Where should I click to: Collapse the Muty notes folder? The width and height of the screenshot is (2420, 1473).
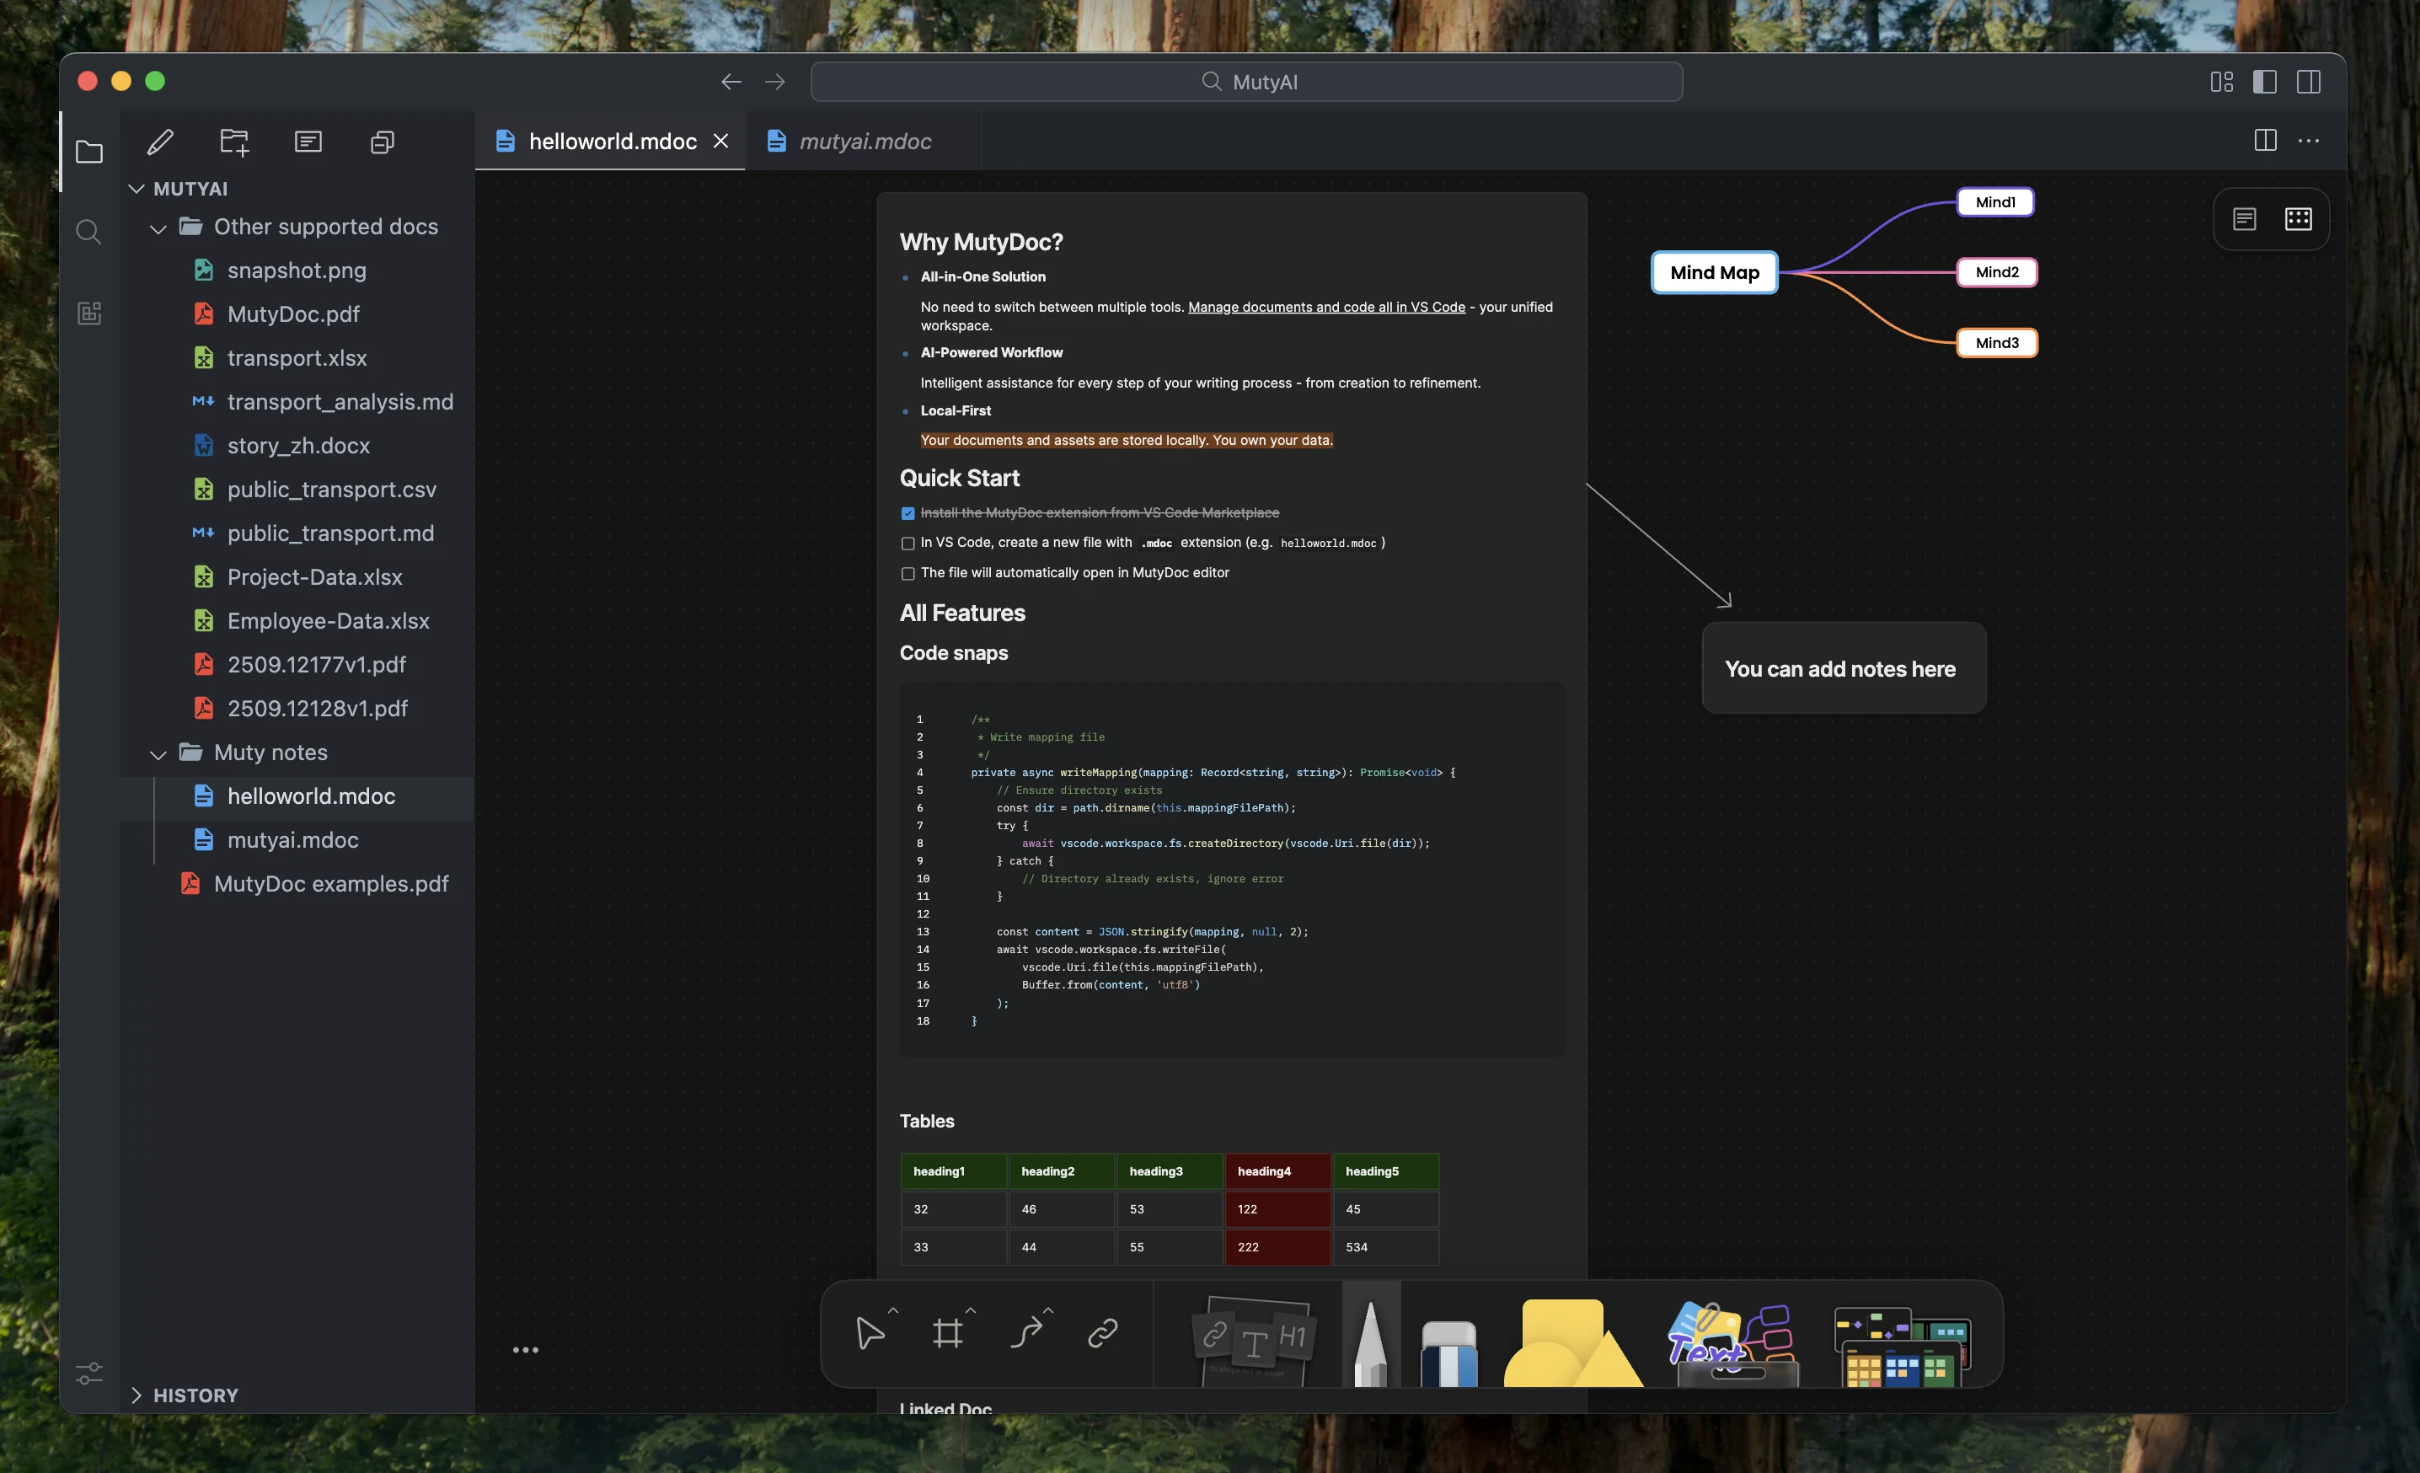coord(158,754)
